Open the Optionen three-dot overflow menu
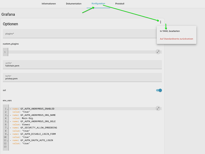Viewport: 205px width, 154px height. pos(160,22)
